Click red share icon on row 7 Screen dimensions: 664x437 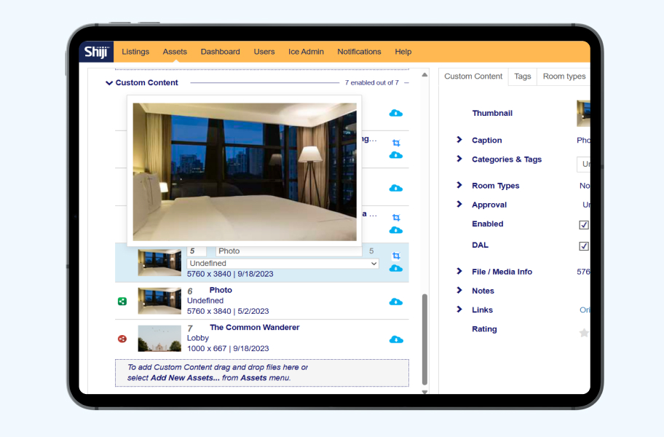[x=122, y=339]
